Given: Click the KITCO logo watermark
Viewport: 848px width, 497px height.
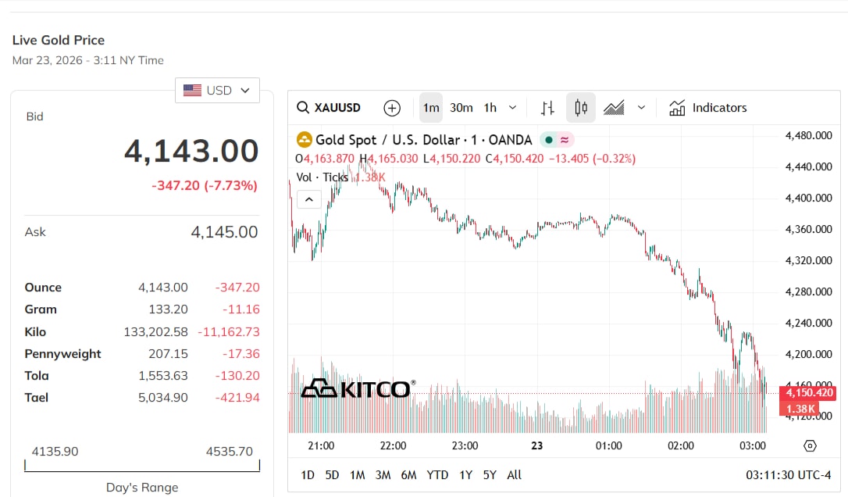Looking at the screenshot, I should pyautogui.click(x=358, y=387).
